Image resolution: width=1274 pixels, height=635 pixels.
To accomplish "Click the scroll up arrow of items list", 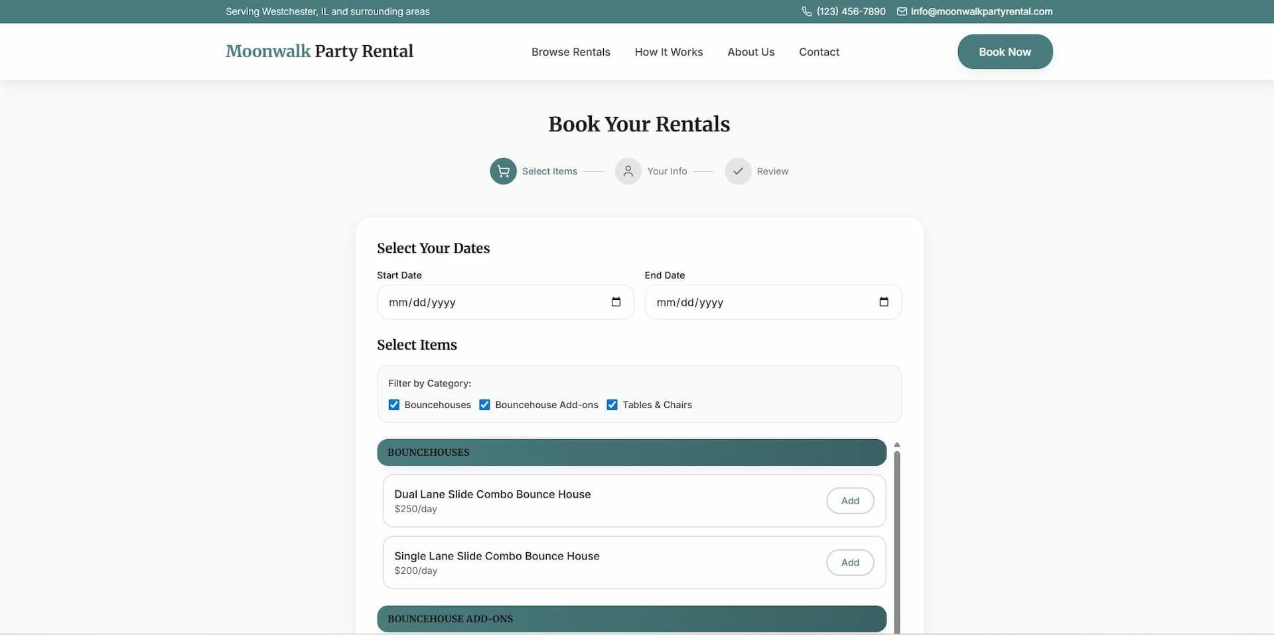I will pos(896,445).
